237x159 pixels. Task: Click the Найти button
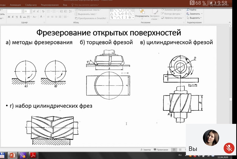pyautogui.click(x=191, y=10)
